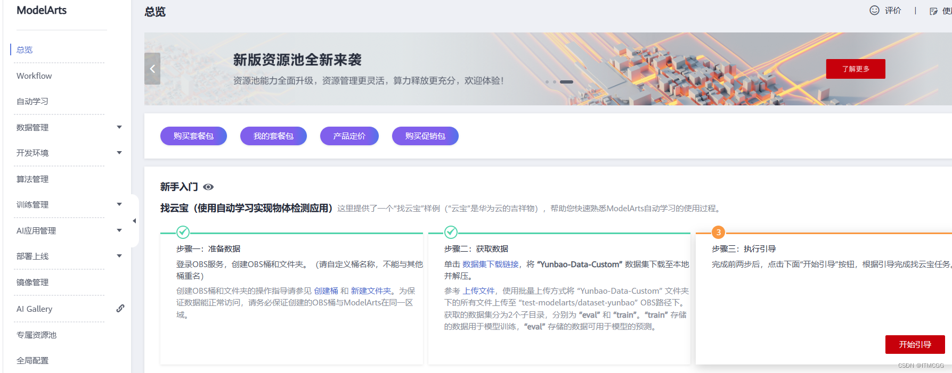Select 训练管理 in the sidebar
The image size is (952, 373).
[32, 204]
